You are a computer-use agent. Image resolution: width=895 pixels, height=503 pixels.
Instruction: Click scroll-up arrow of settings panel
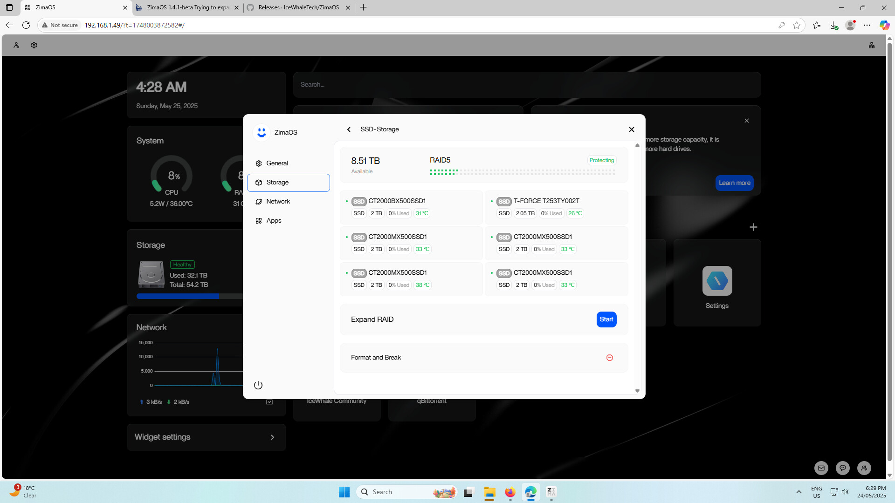point(637,145)
